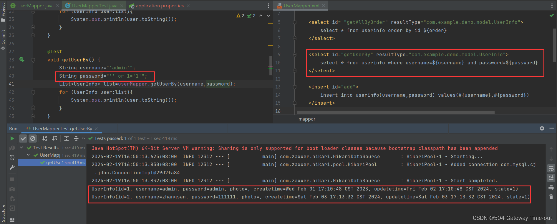Image resolution: width=557 pixels, height=224 pixels.
Task: Run getUserBy test from gutter icon
Action: point(22,59)
